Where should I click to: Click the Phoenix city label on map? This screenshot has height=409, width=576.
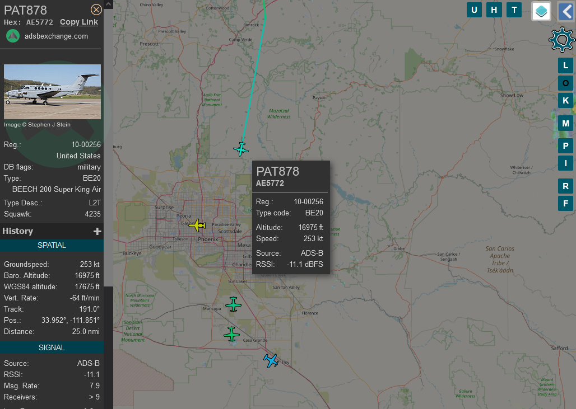[208, 239]
